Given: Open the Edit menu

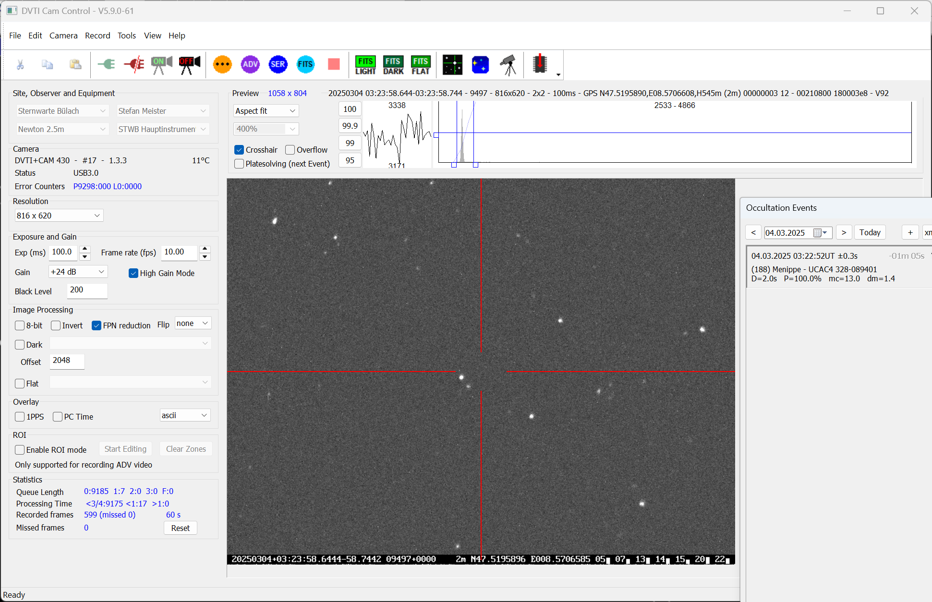Looking at the screenshot, I should (x=35, y=36).
